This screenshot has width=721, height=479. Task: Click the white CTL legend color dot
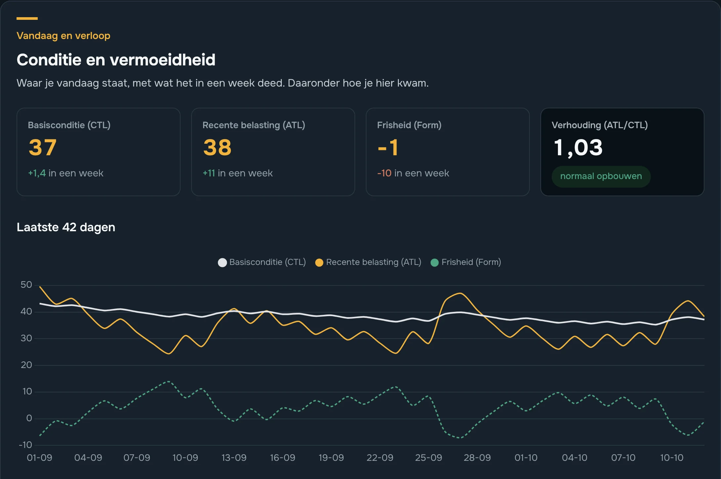(222, 263)
